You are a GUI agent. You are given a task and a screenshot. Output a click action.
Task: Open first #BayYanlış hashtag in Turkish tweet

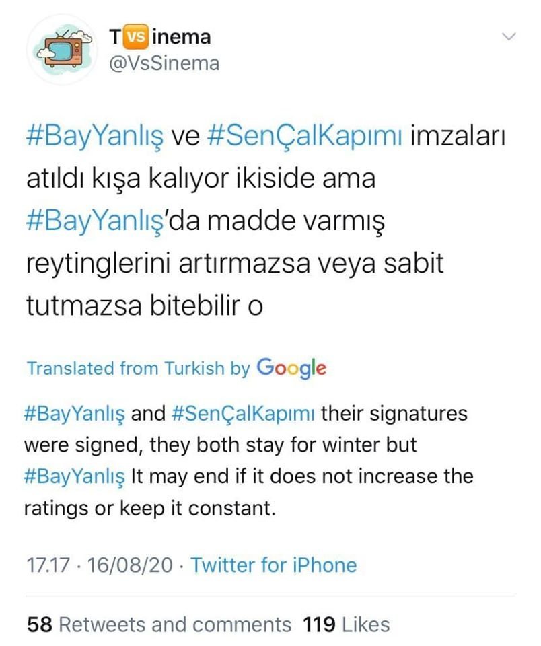[x=95, y=137]
